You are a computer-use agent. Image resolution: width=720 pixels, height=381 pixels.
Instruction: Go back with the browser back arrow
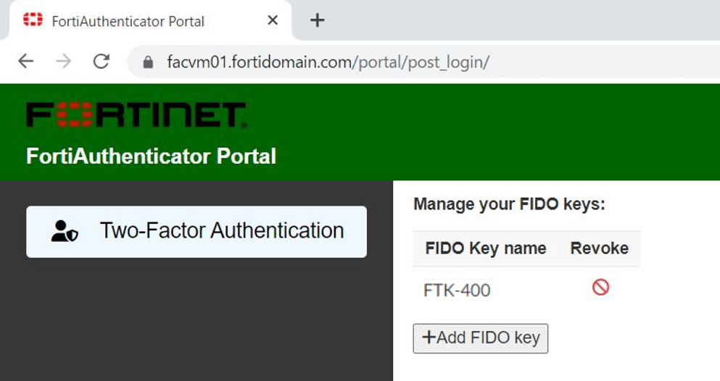tap(26, 61)
